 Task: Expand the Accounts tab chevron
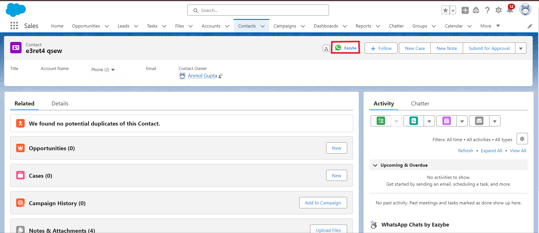click(x=227, y=26)
